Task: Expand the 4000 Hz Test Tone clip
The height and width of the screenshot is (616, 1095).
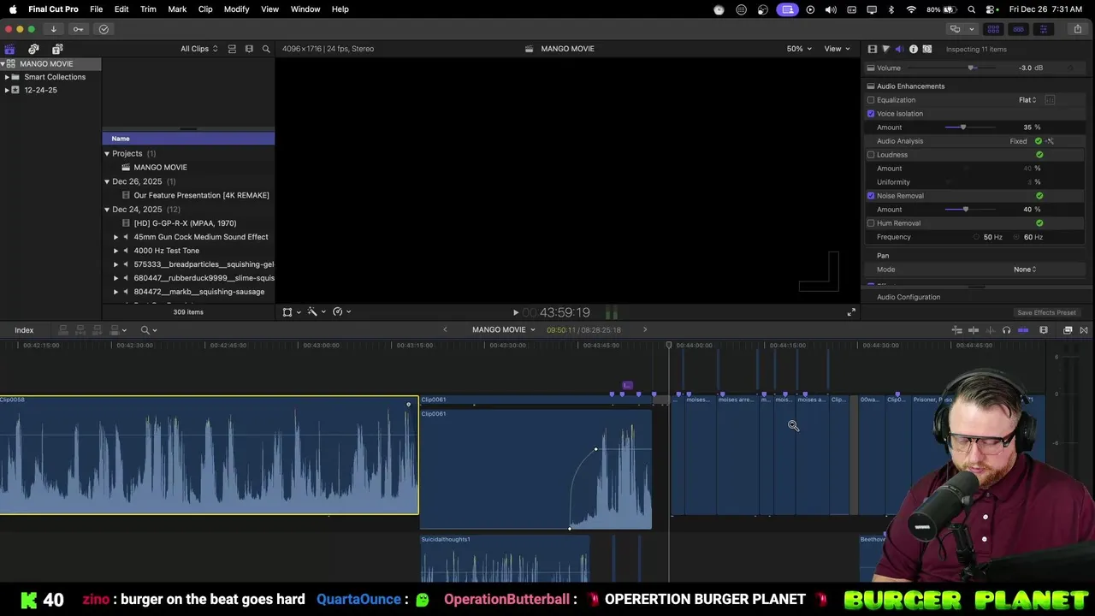Action: (116, 251)
